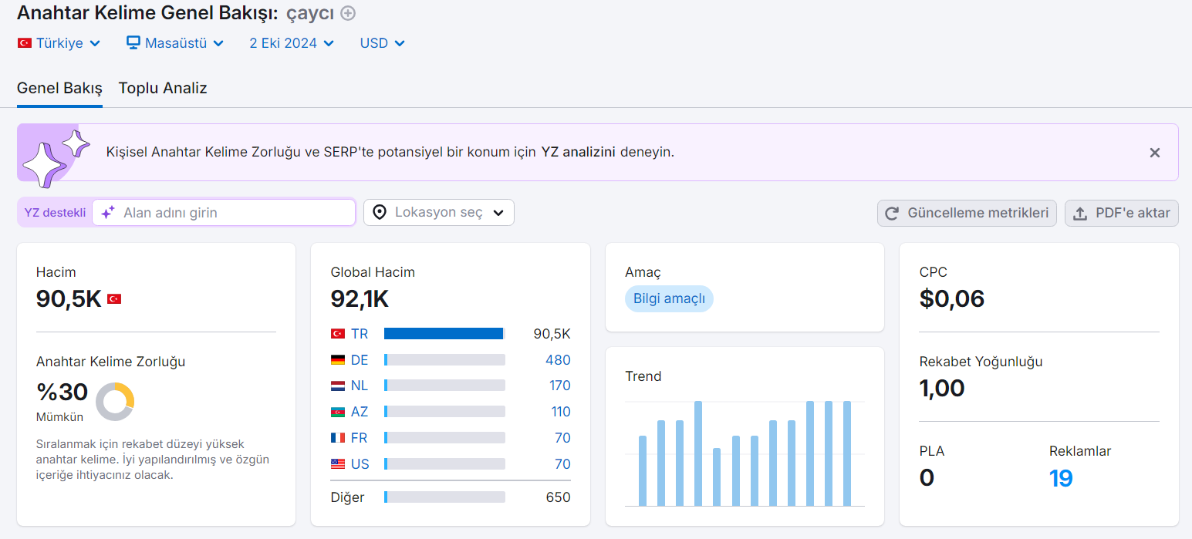Click the refresh arrow icon on Güncelleme metrikleri
This screenshot has width=1192, height=539.
(x=892, y=214)
